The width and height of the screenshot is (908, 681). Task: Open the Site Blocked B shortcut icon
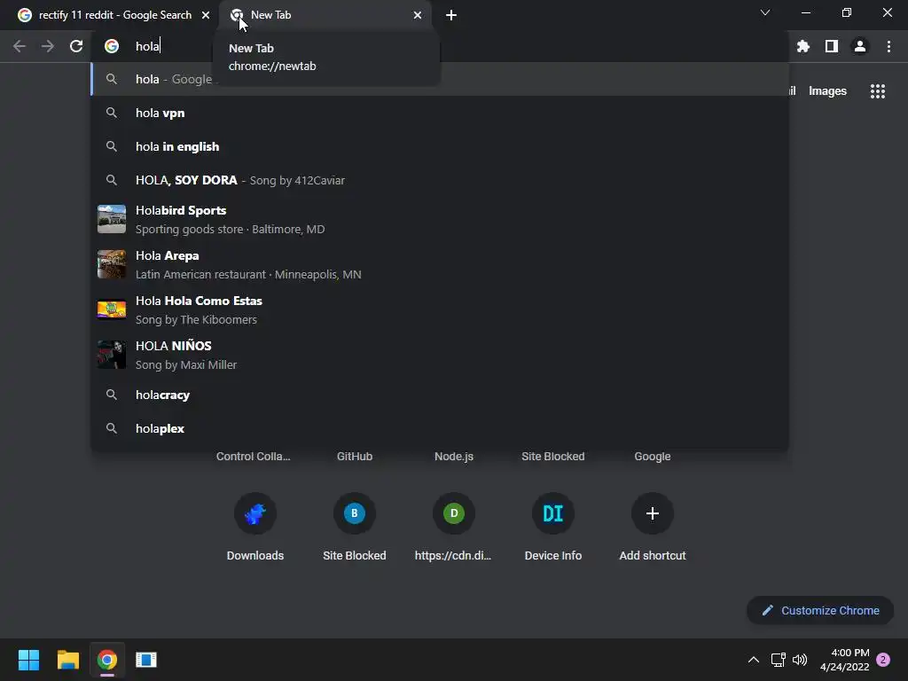pyautogui.click(x=355, y=513)
